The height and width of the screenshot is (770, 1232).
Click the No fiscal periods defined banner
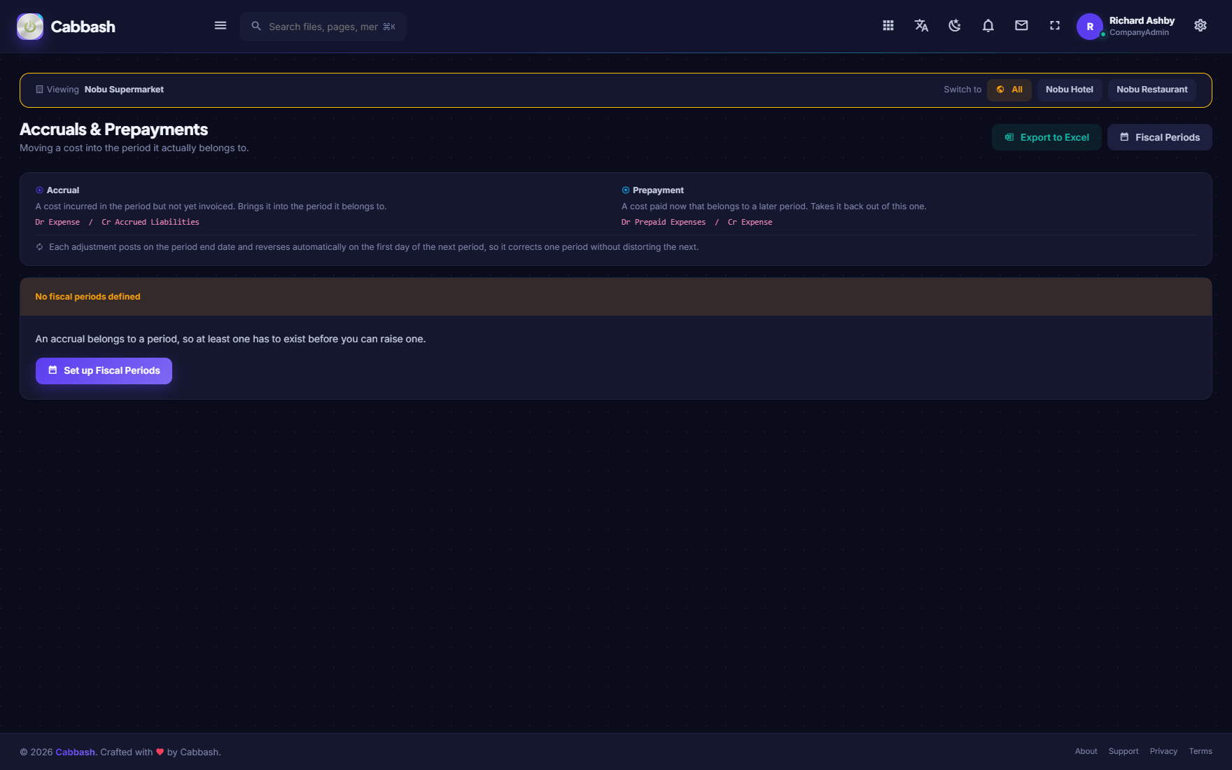(x=616, y=297)
